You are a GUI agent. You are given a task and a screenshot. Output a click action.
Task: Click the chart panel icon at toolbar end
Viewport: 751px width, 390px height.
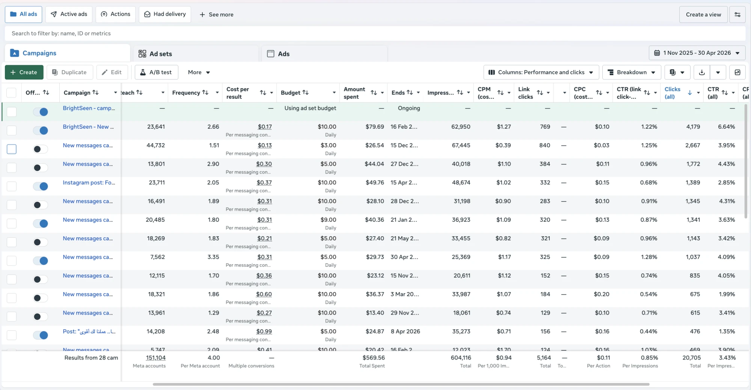737,72
